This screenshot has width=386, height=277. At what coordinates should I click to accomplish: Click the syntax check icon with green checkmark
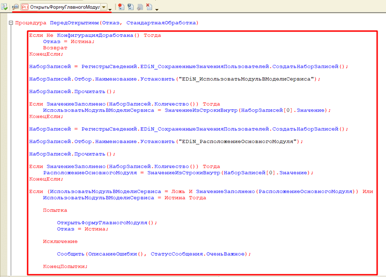(5, 7)
